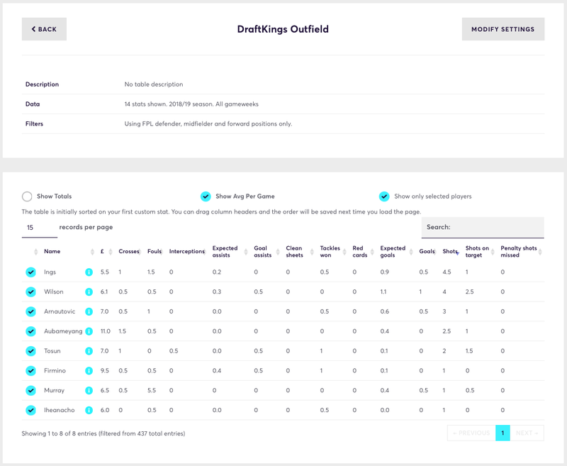Click the entries count status text
Image resolution: width=567 pixels, height=466 pixels.
tap(103, 433)
